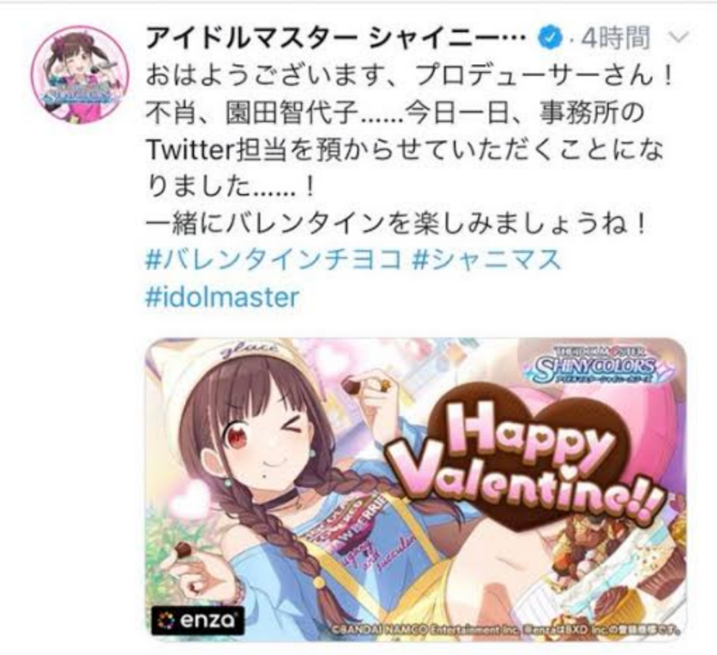The image size is (717, 655).
Task: Open the #バレンタインチョコ hashtag
Action: tap(273, 260)
